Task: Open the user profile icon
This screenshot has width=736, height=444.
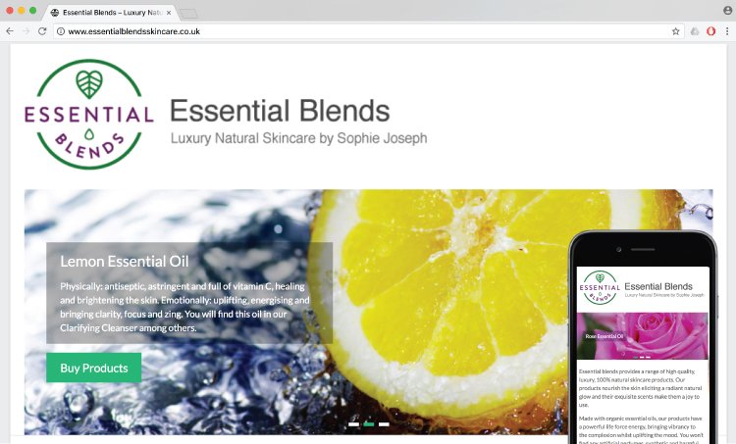Action: [727, 11]
